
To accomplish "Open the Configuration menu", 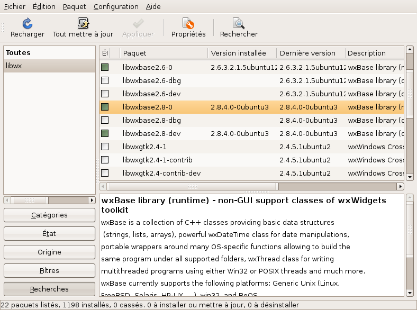I will (x=116, y=7).
